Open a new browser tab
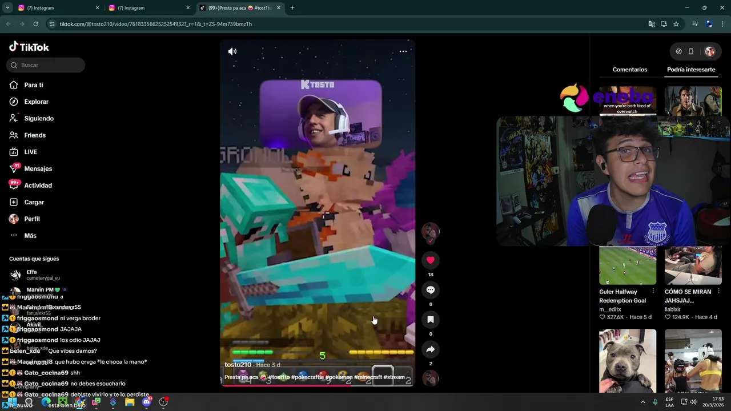Viewport: 731px width, 411px height. (292, 8)
